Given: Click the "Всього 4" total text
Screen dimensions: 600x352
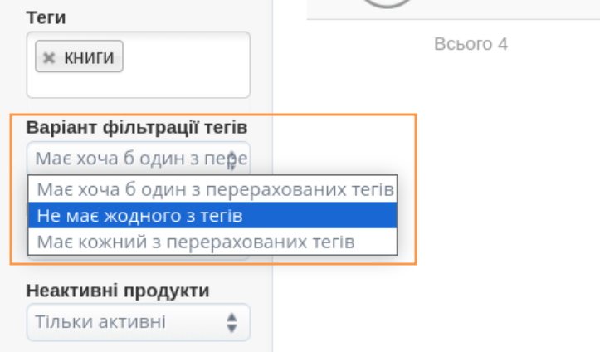Looking at the screenshot, I should [x=471, y=44].
